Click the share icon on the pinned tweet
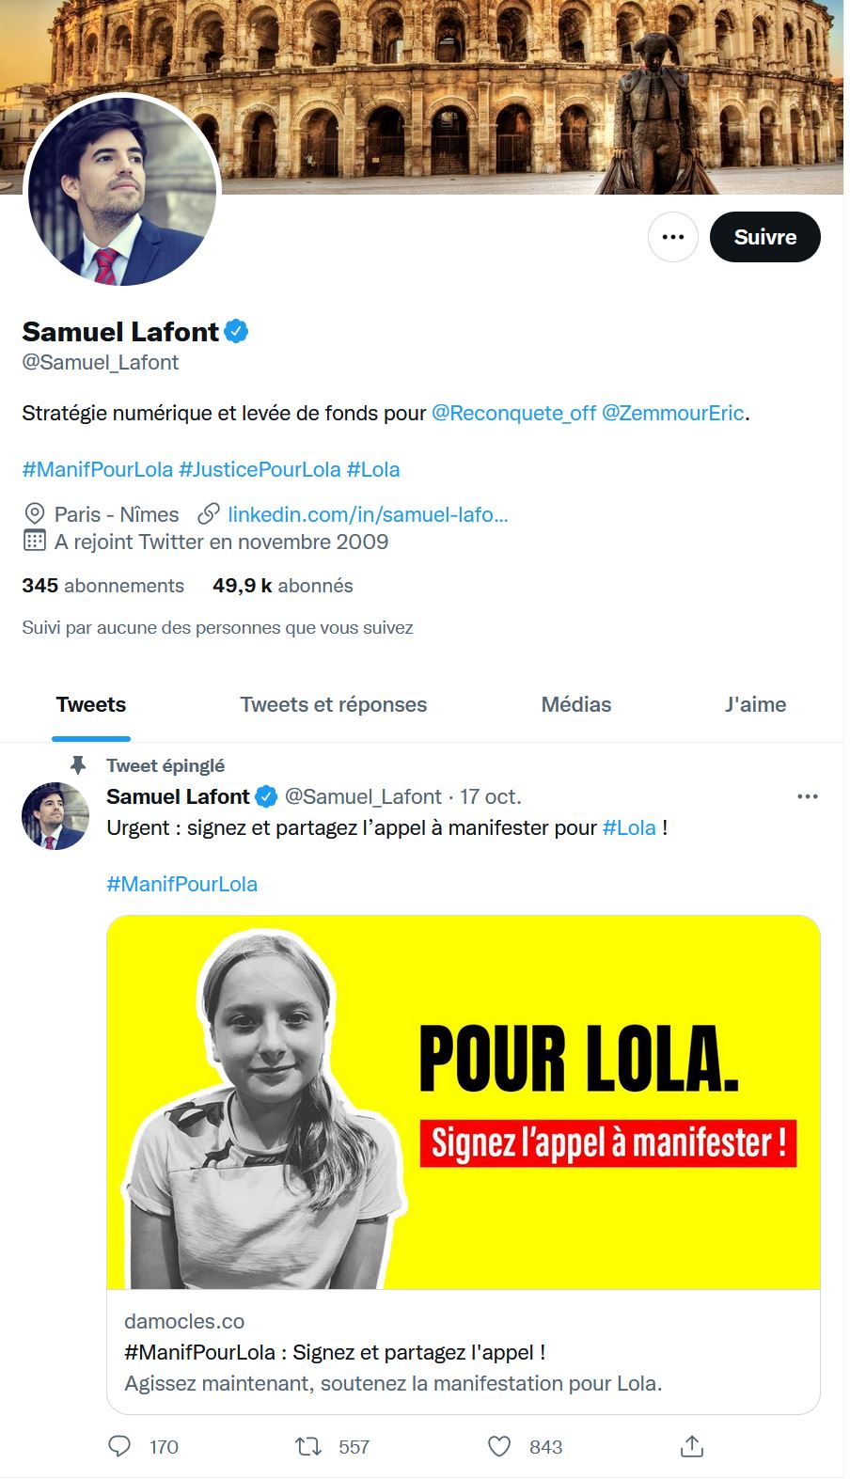Screen dimensions: 850x1479 (692, 1446)
